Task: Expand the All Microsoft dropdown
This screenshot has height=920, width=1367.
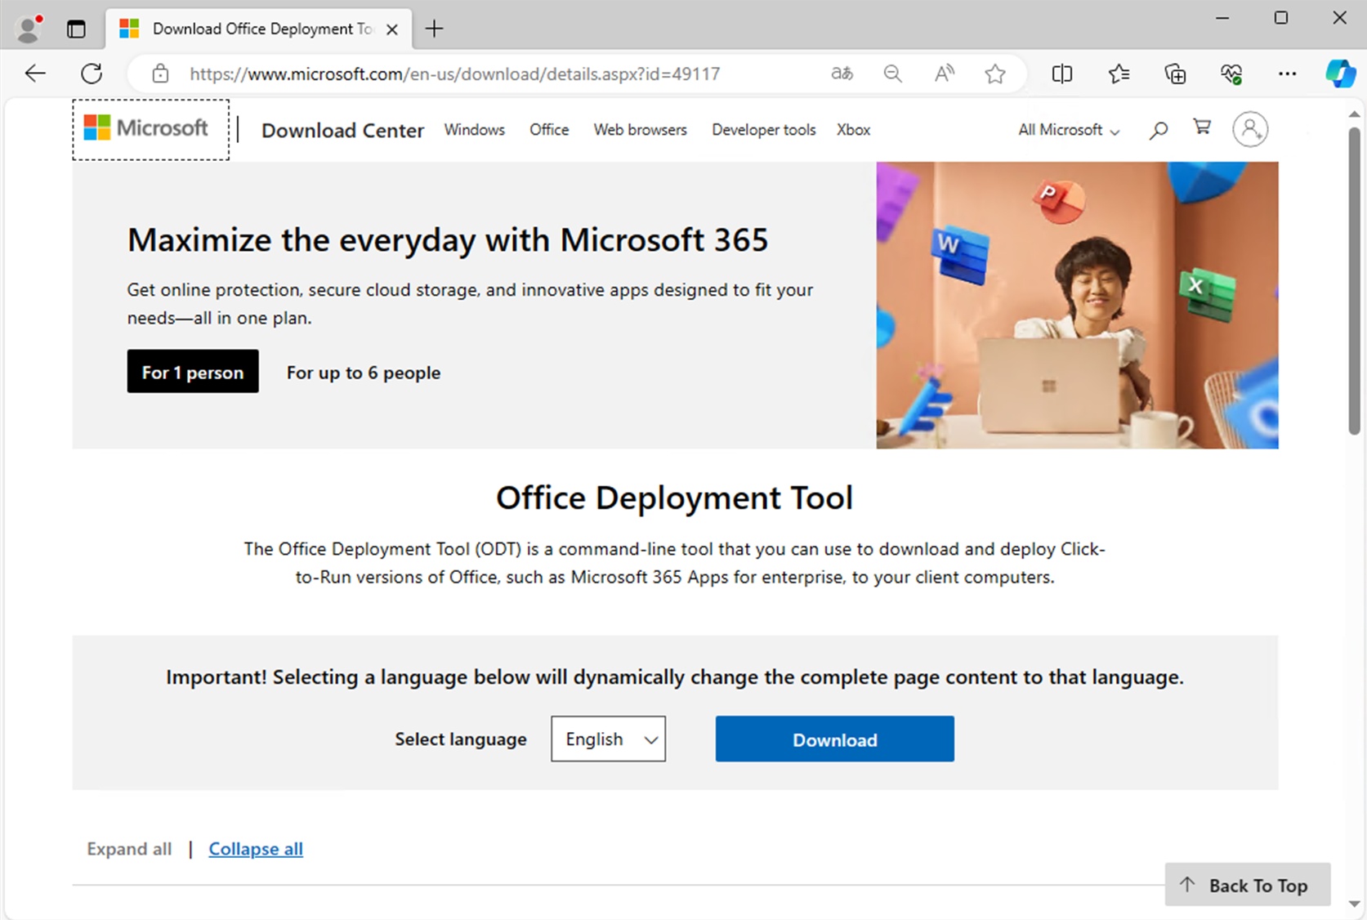Action: coord(1069,130)
